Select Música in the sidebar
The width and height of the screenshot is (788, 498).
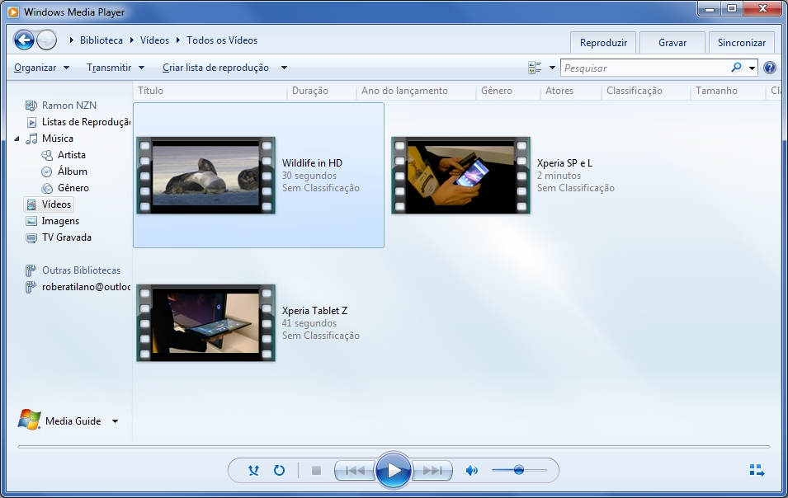coord(57,139)
